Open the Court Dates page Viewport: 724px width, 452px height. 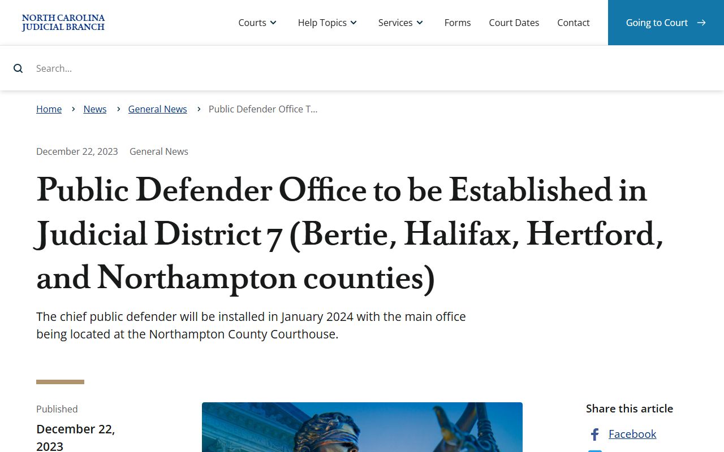coord(514,23)
